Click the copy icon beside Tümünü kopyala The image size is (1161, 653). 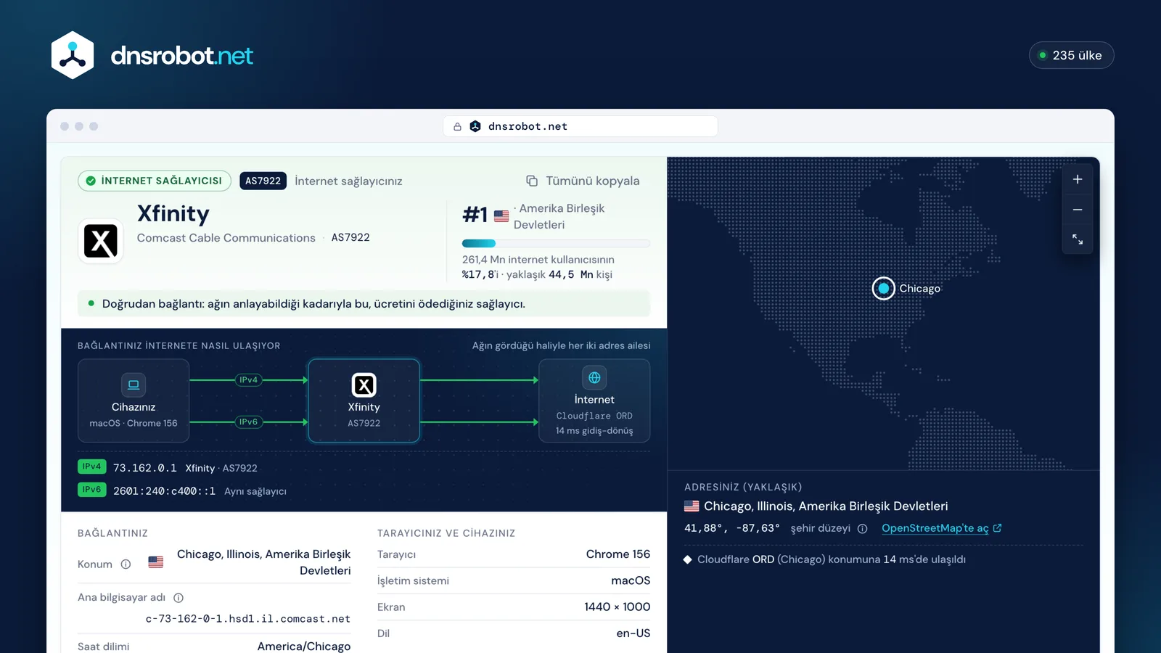(x=532, y=181)
